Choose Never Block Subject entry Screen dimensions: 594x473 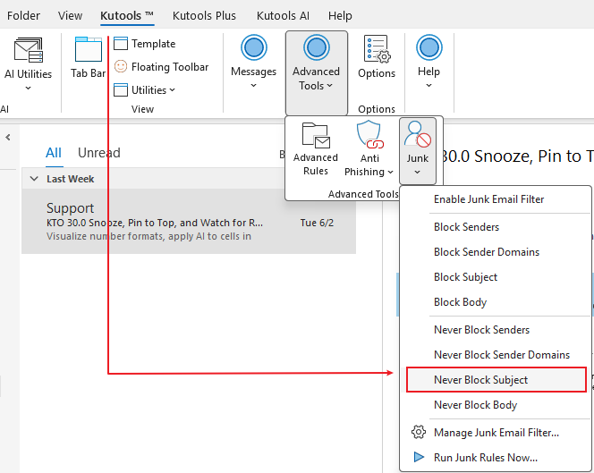[496, 379]
